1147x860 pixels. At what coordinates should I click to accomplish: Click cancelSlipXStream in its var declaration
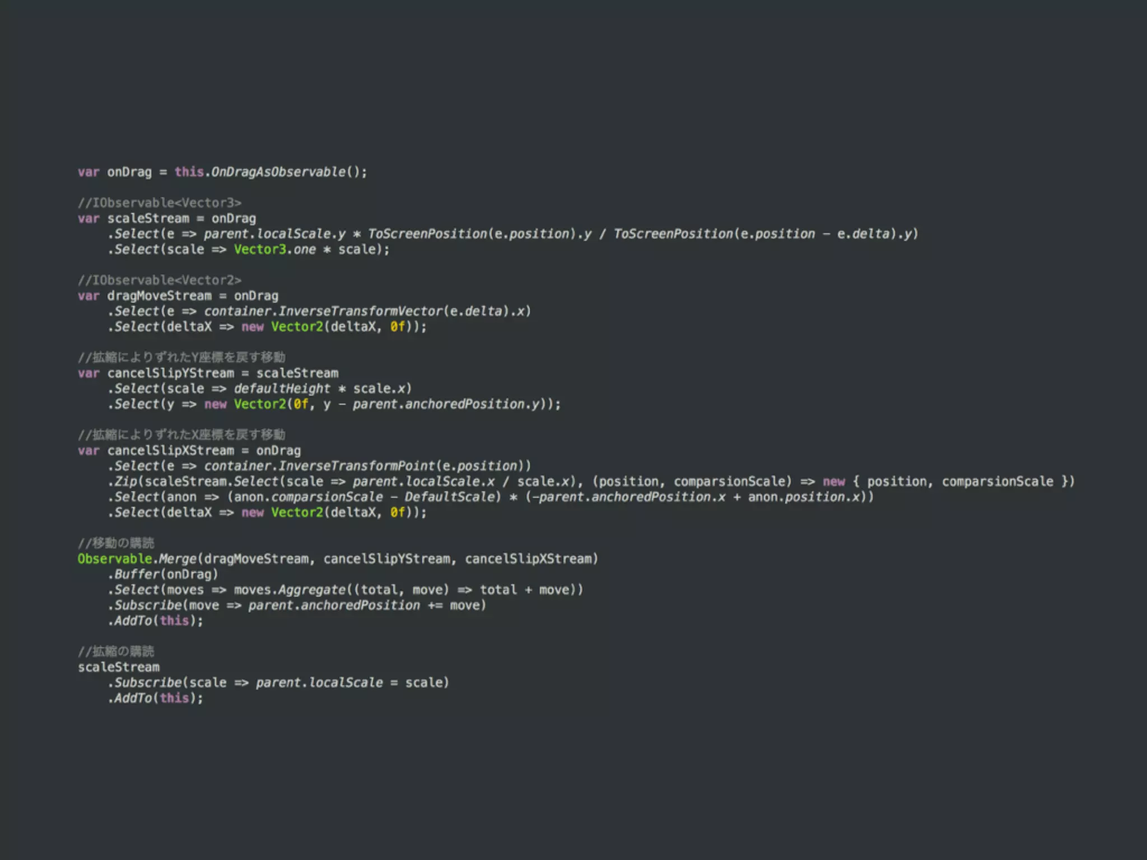[171, 451]
